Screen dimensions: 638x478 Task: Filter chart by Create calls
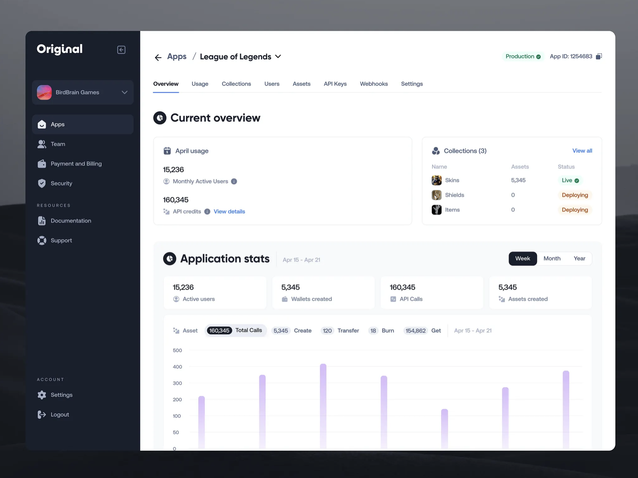tap(292, 331)
